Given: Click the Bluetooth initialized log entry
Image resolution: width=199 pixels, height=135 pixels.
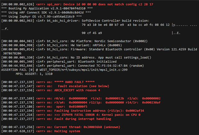Looking at the screenshot, I should pos(59,62).
